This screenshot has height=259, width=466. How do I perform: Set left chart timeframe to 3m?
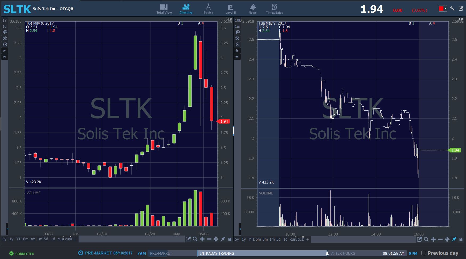pos(32,239)
